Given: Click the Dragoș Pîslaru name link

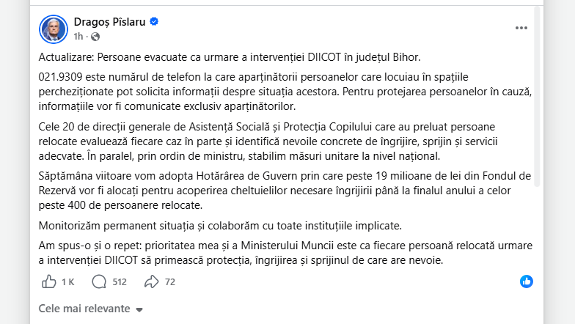Looking at the screenshot, I should click(x=110, y=22).
